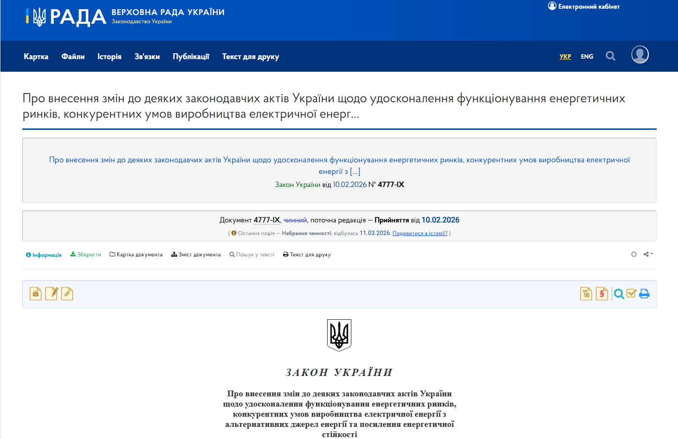Click the blue printer icon
Viewport: 678px width, 439px height.
pos(644,294)
